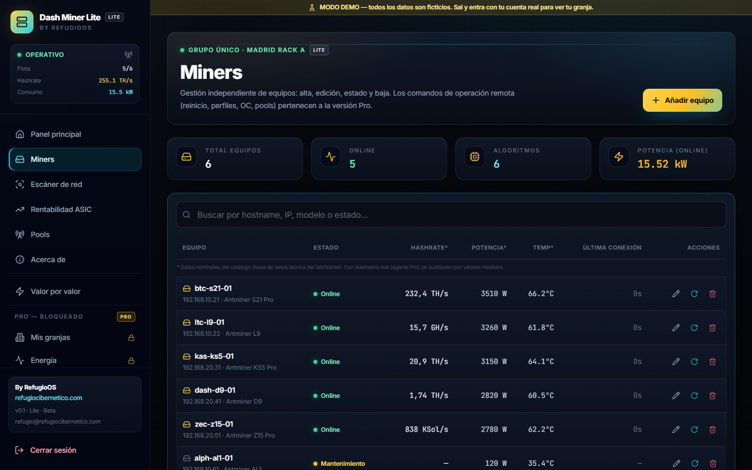This screenshot has height=470, width=752.
Task: Refresh the ltc-l9-01 row
Action: [694, 328]
